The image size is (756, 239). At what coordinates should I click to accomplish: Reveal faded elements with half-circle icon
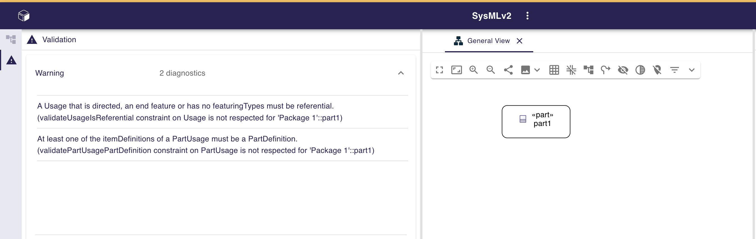pos(640,70)
